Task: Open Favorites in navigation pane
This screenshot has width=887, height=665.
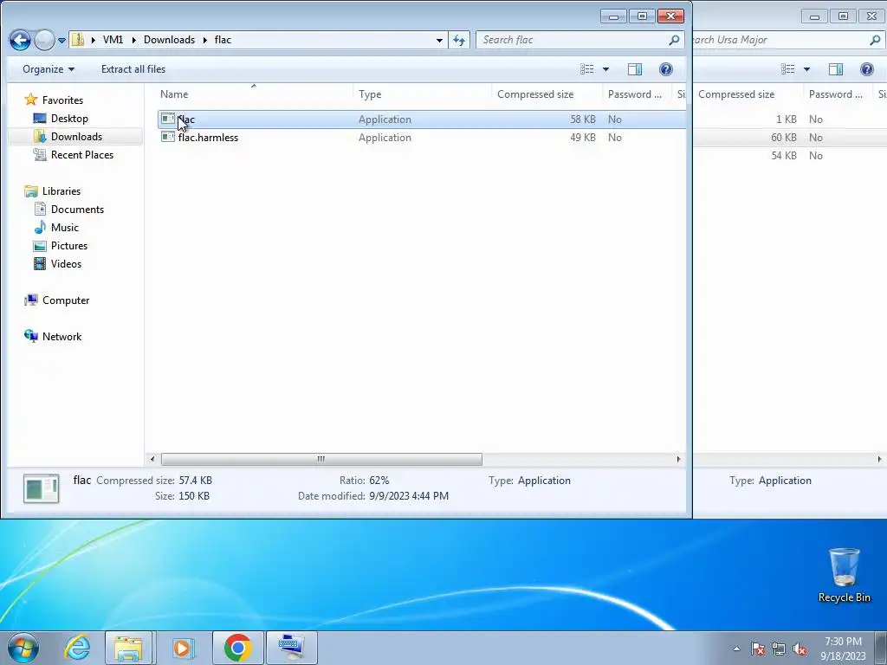Action: point(62,100)
